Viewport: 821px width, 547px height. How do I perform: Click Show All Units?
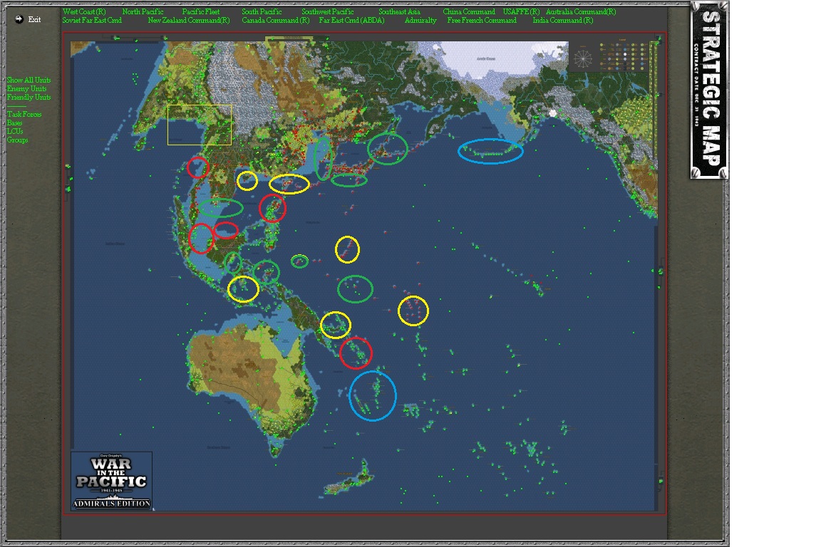[29, 80]
